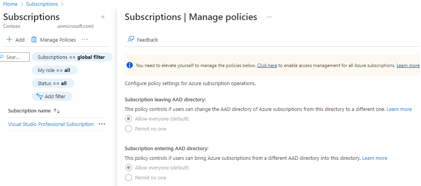Screen dimensions: 421x186
Task: Sort by Subscription name arrows
Action: pos(57,111)
